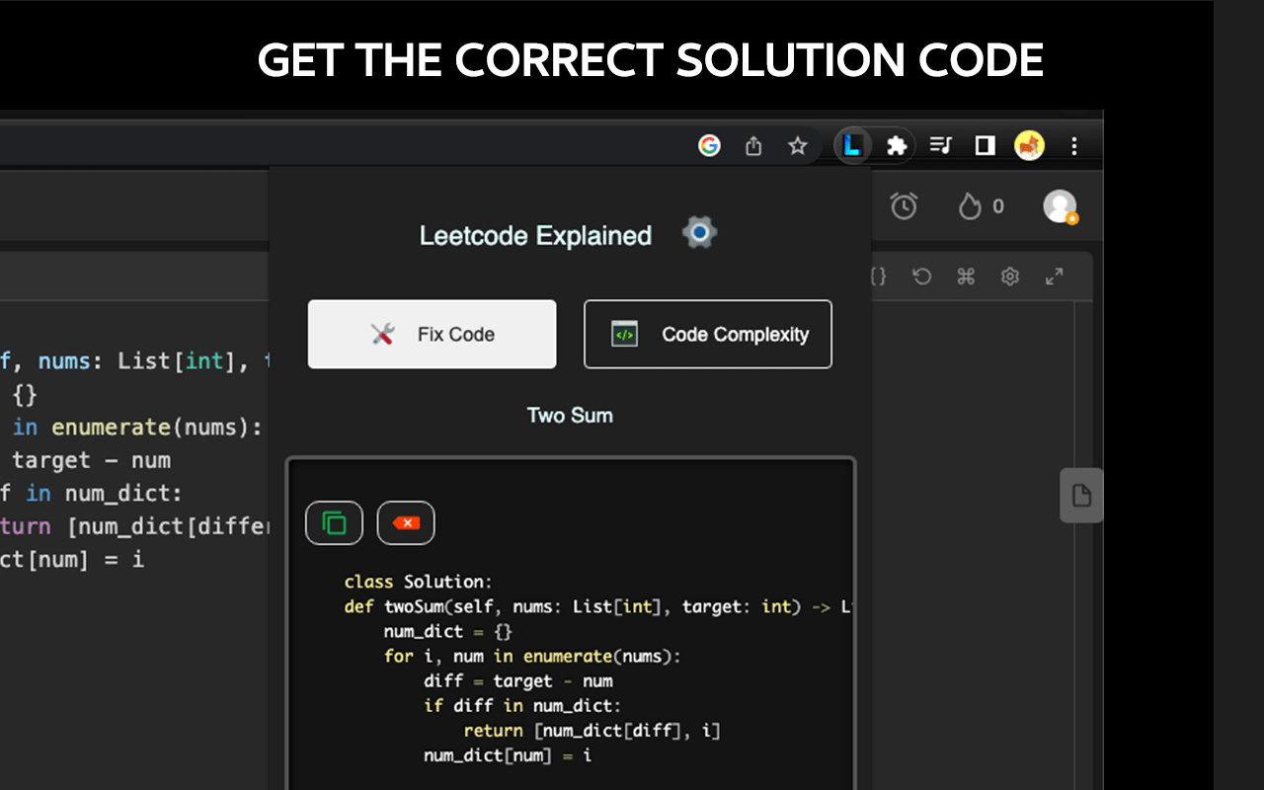Screen dimensions: 1264x790
Task: Click the streak count 0
Action: pyautogui.click(x=998, y=206)
